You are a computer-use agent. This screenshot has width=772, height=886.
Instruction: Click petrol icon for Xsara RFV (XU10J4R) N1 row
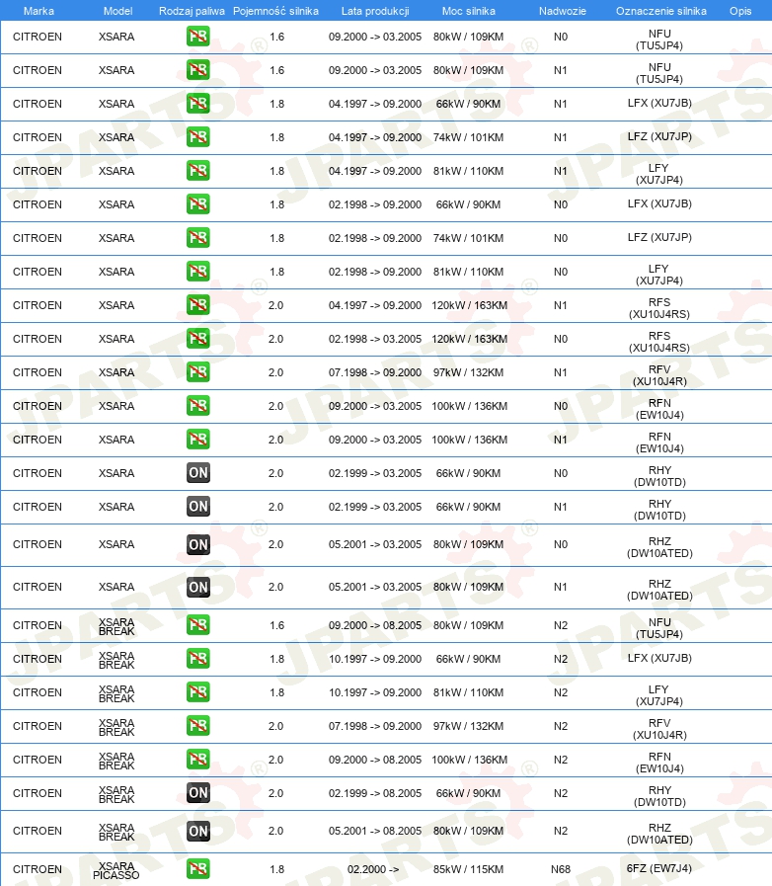[x=198, y=372]
